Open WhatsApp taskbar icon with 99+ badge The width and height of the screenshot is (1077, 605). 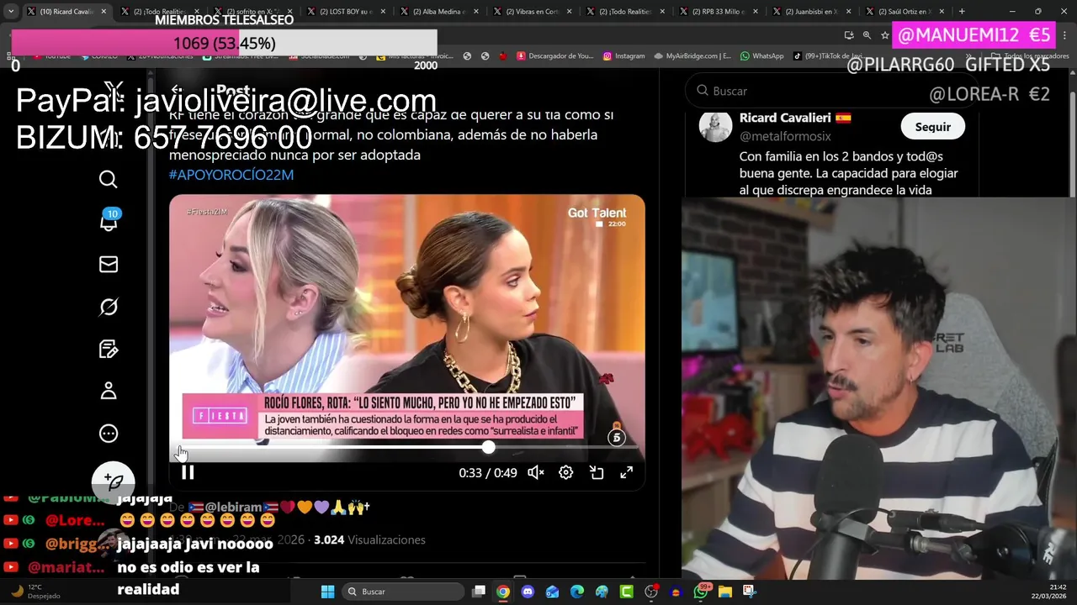point(702,591)
